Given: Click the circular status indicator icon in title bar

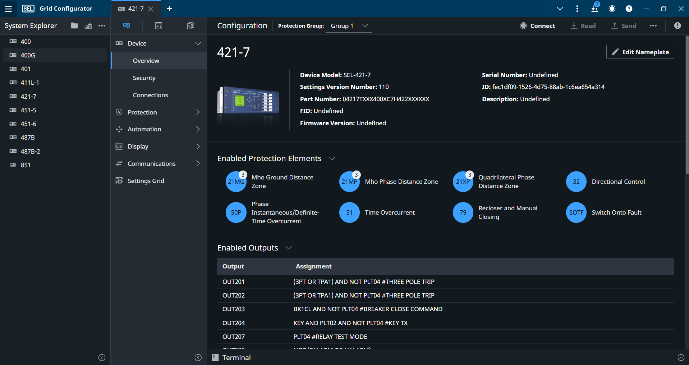Looking at the screenshot, I should pos(612,9).
